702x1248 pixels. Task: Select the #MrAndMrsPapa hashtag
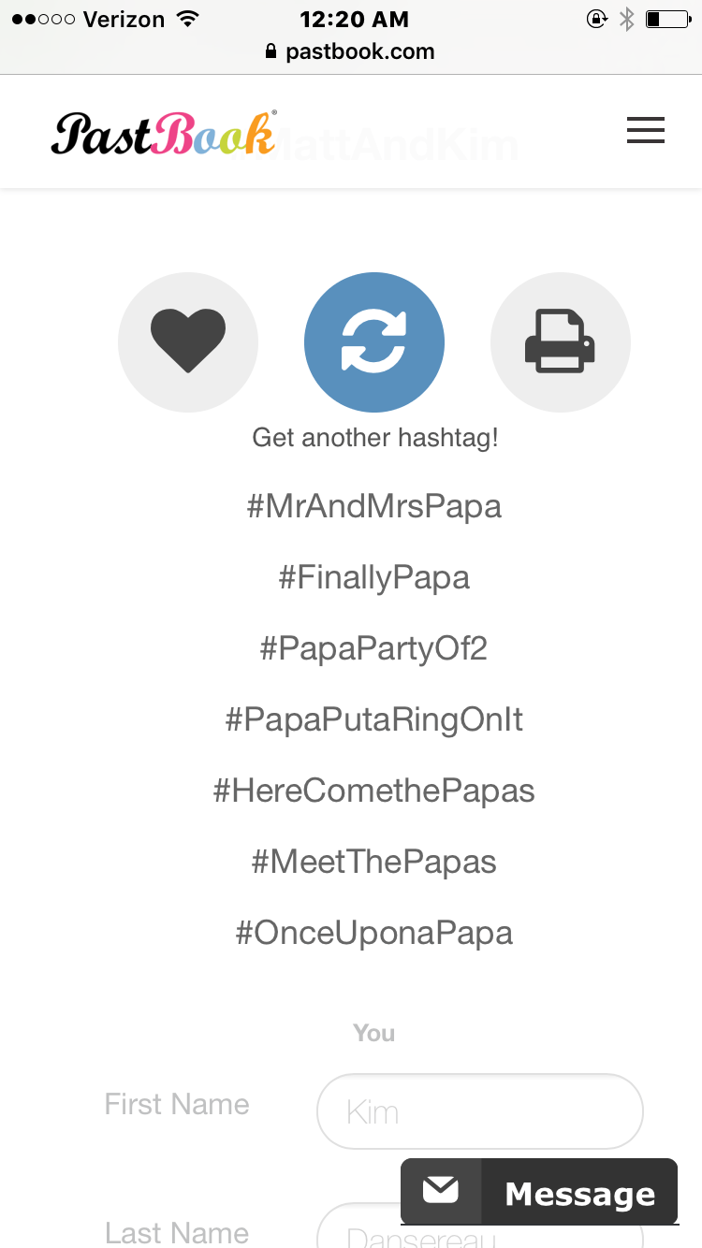(x=374, y=506)
